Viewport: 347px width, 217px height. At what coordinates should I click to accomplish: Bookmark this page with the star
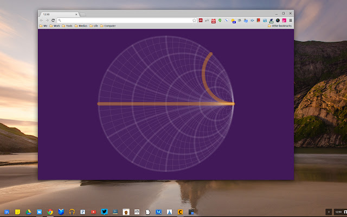[194, 21]
